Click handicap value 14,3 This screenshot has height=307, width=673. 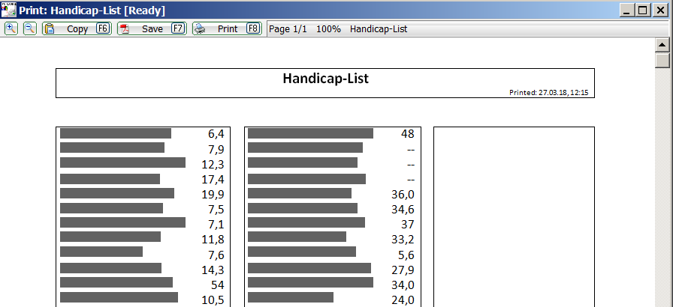click(x=213, y=270)
